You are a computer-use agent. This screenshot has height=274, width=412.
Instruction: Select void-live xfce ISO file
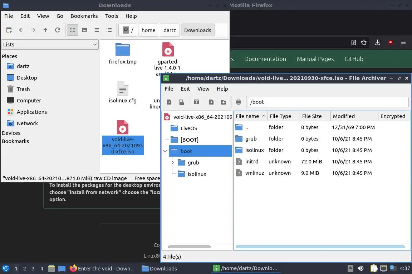point(123,137)
